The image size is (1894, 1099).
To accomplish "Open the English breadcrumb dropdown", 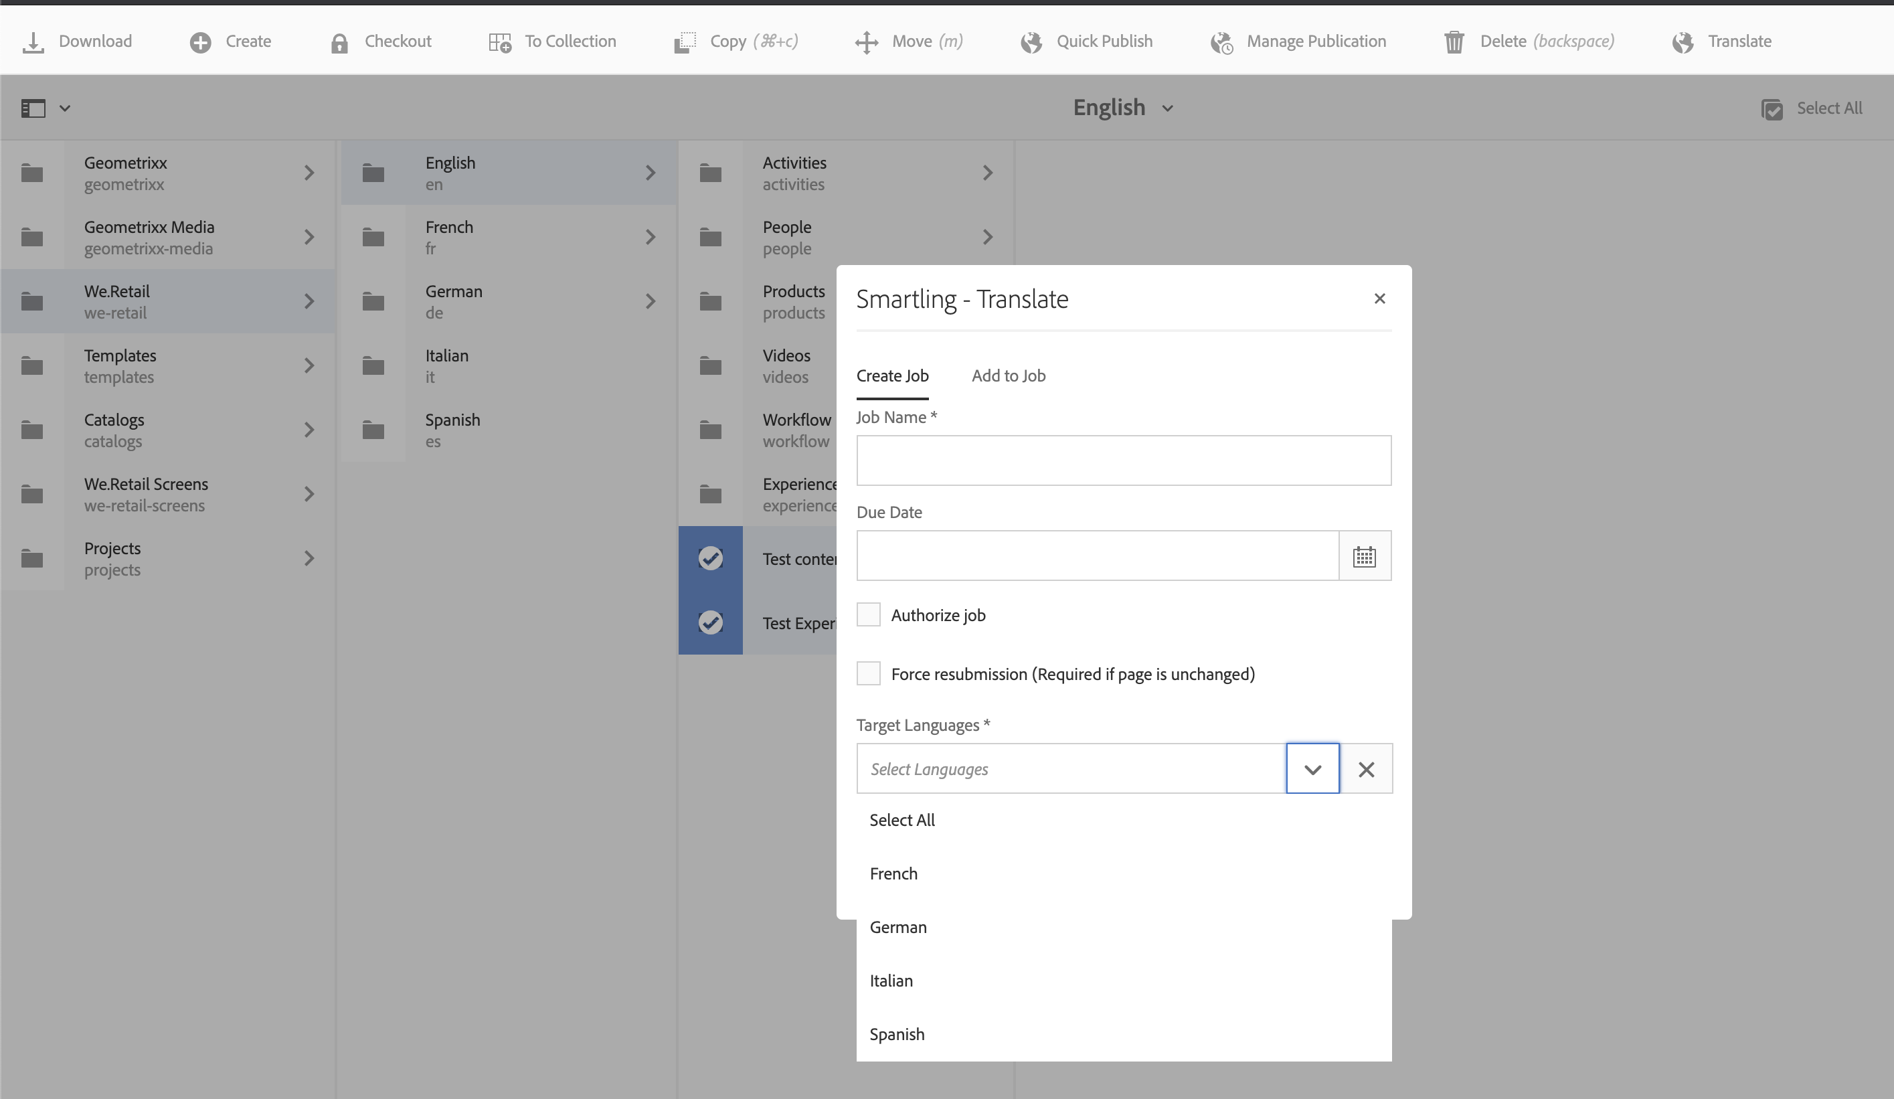I will [1167, 108].
